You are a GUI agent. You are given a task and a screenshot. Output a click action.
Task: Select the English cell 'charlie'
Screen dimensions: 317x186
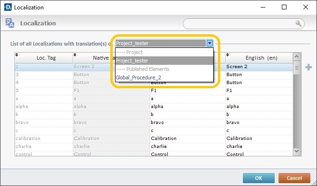click(259, 147)
